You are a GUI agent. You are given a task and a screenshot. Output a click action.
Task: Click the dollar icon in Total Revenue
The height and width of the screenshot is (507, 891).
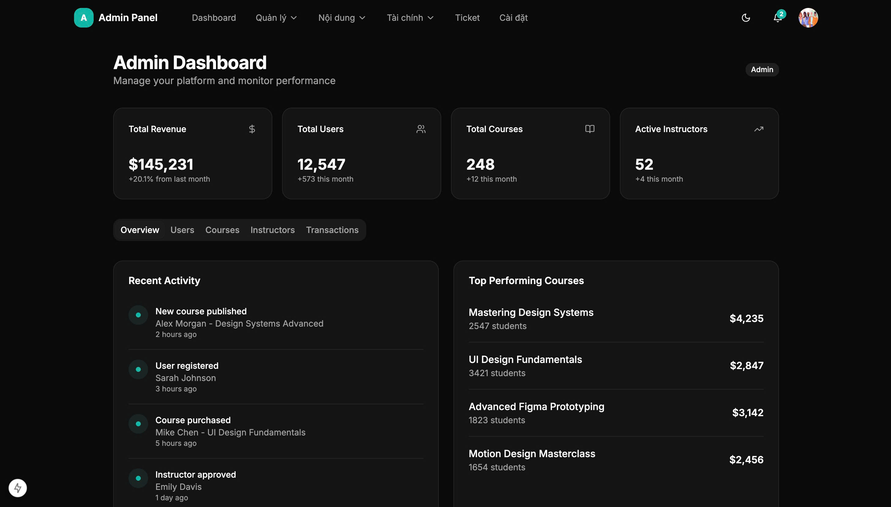(x=252, y=129)
